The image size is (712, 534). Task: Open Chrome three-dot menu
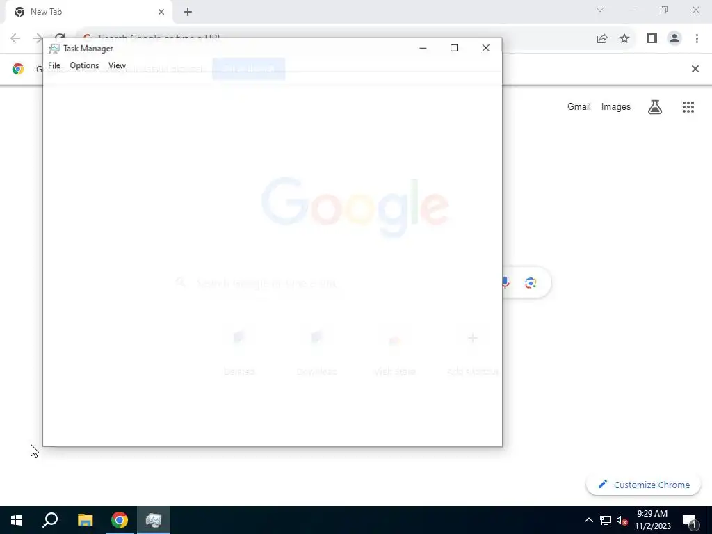pos(697,39)
